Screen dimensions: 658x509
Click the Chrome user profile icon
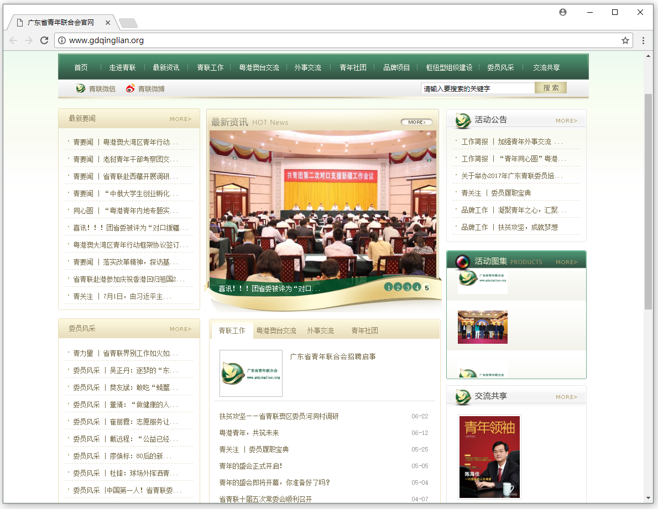[563, 12]
